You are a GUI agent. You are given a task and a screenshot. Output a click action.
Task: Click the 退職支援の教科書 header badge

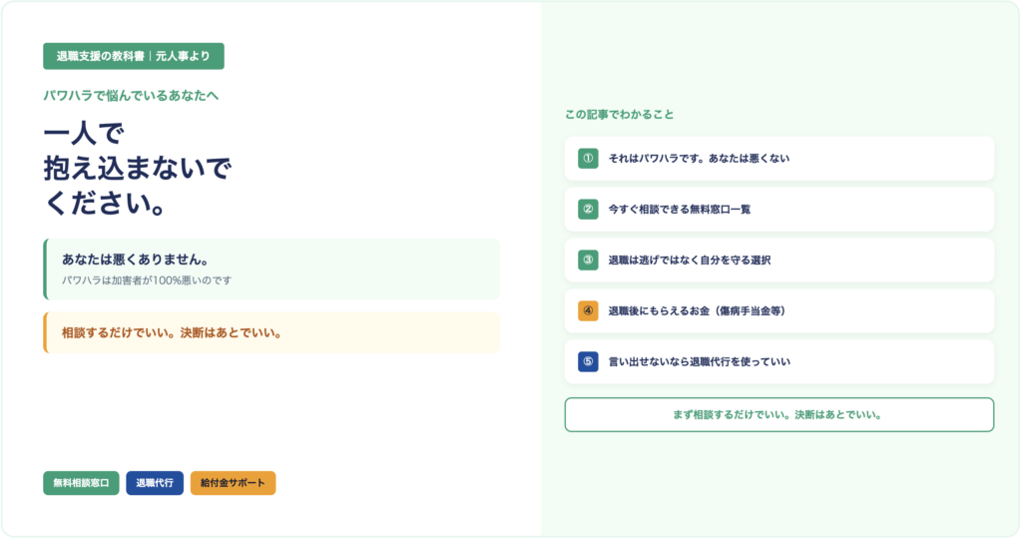(x=134, y=57)
